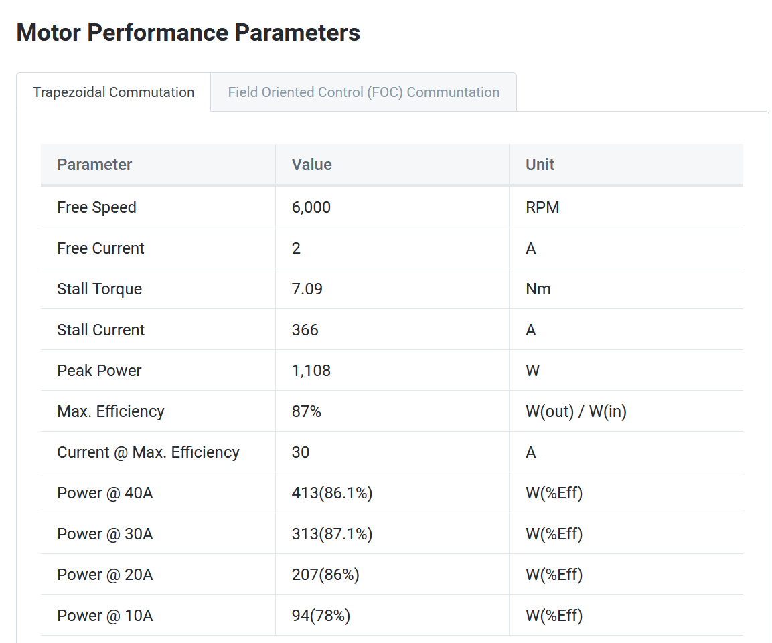
Task: Click the Stall Torque row label
Action: [100, 289]
